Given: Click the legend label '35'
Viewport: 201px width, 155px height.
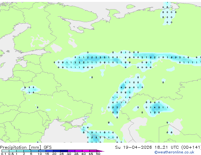Looking at the screenshot, I should (76, 154).
